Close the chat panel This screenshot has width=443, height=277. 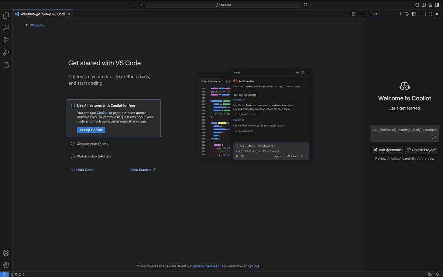[x=437, y=14]
